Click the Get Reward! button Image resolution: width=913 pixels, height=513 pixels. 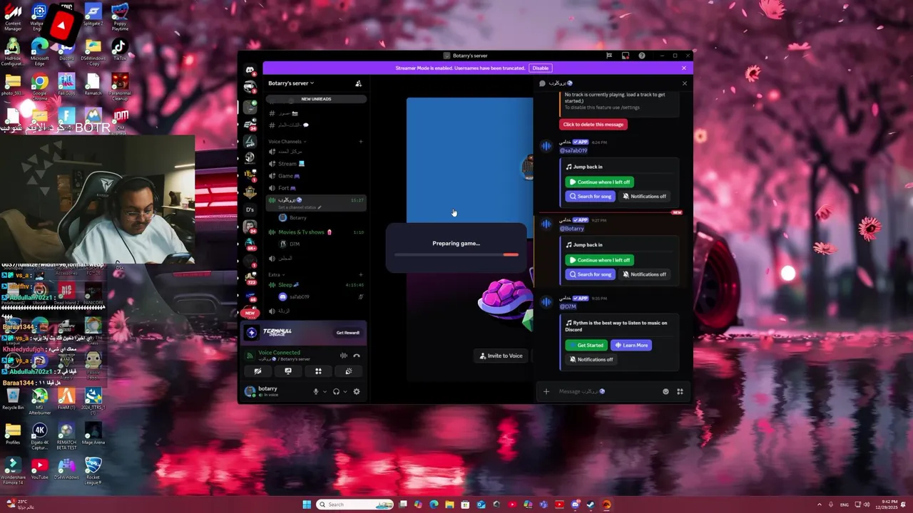pos(348,333)
